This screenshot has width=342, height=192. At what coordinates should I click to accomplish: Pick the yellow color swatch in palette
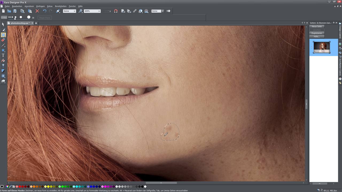(x=48, y=187)
